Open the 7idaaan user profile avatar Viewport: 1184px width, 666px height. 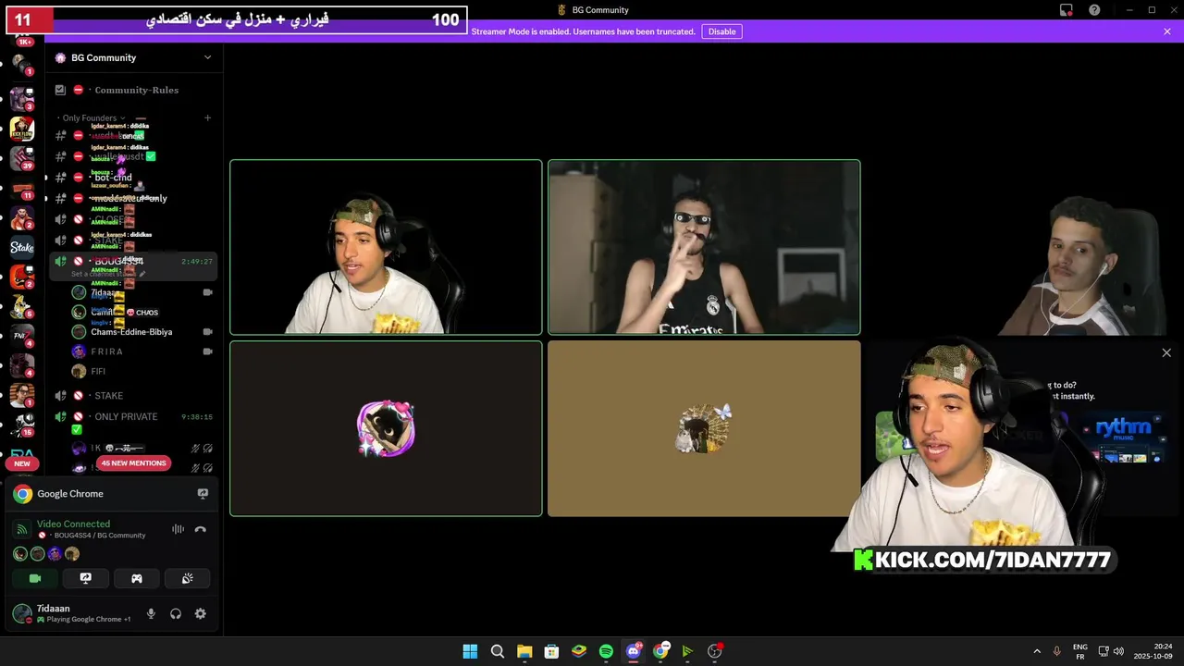click(22, 613)
